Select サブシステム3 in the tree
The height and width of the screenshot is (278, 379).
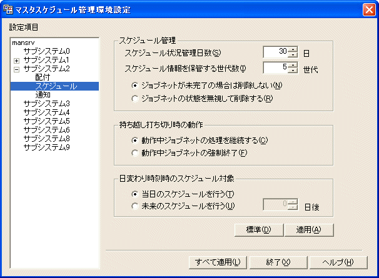point(47,104)
